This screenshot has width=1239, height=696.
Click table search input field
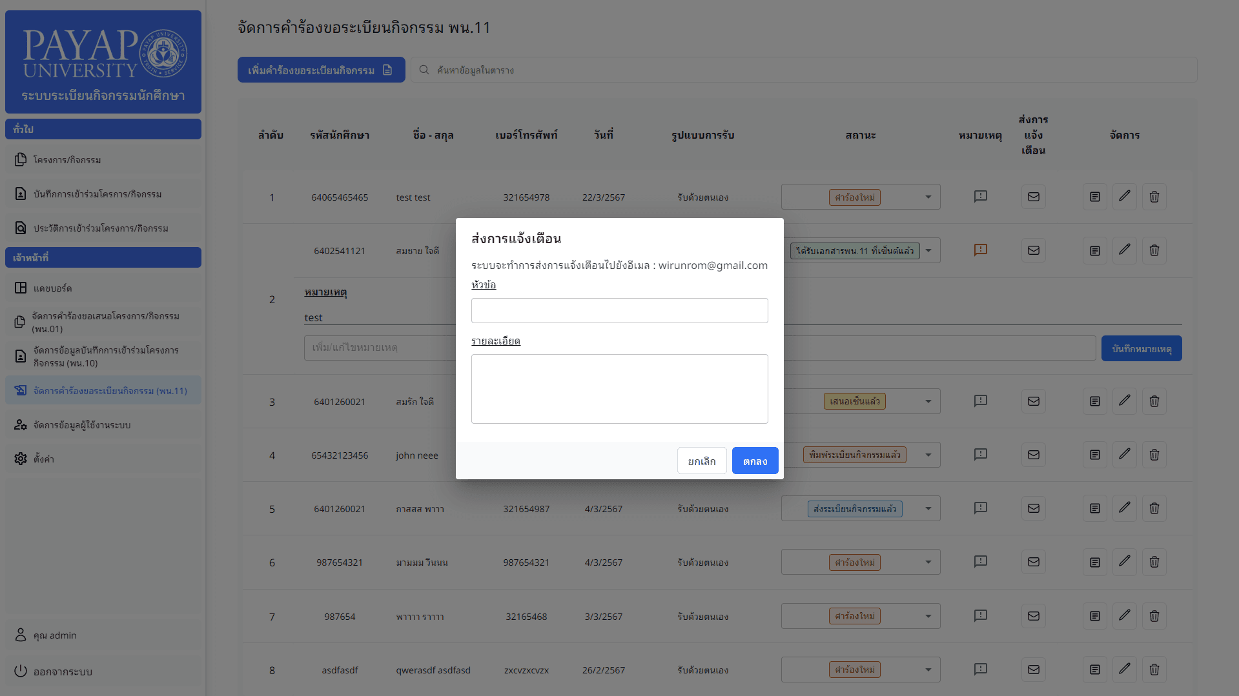[x=804, y=70]
